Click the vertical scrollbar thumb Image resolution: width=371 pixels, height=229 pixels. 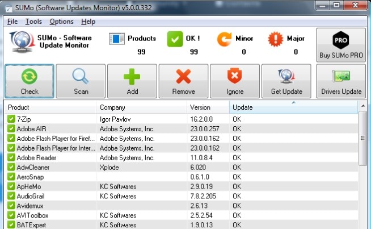point(362,138)
